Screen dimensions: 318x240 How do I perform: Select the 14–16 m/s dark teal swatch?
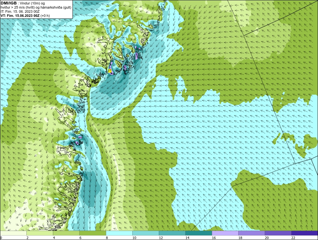point(199,233)
